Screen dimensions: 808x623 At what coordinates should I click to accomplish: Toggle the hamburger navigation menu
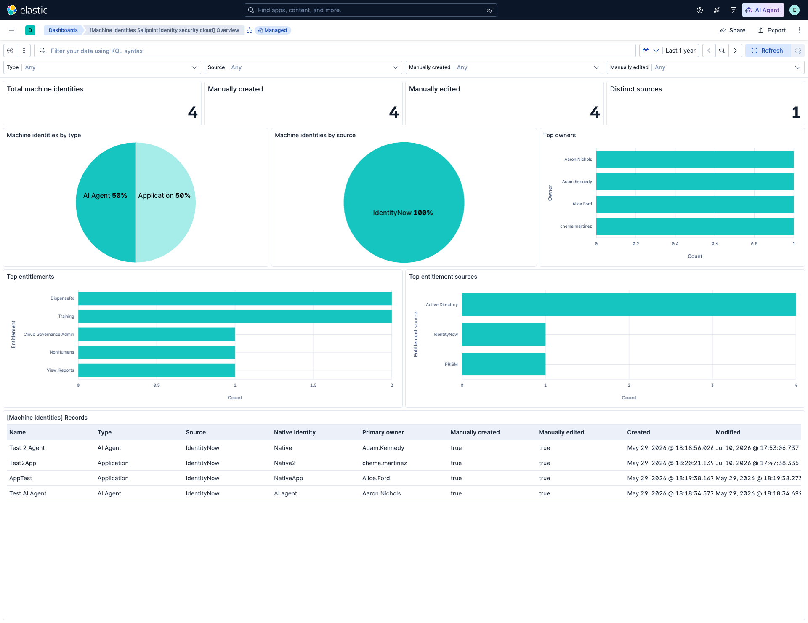click(12, 30)
